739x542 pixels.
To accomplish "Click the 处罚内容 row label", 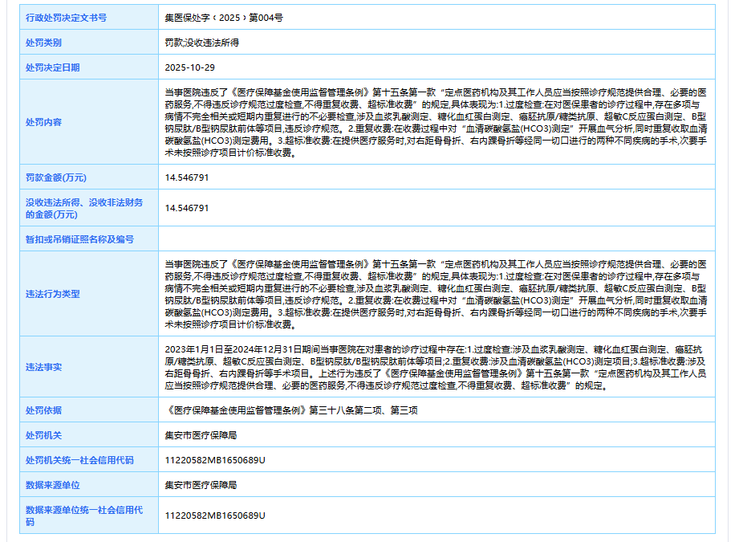I will 43,122.
